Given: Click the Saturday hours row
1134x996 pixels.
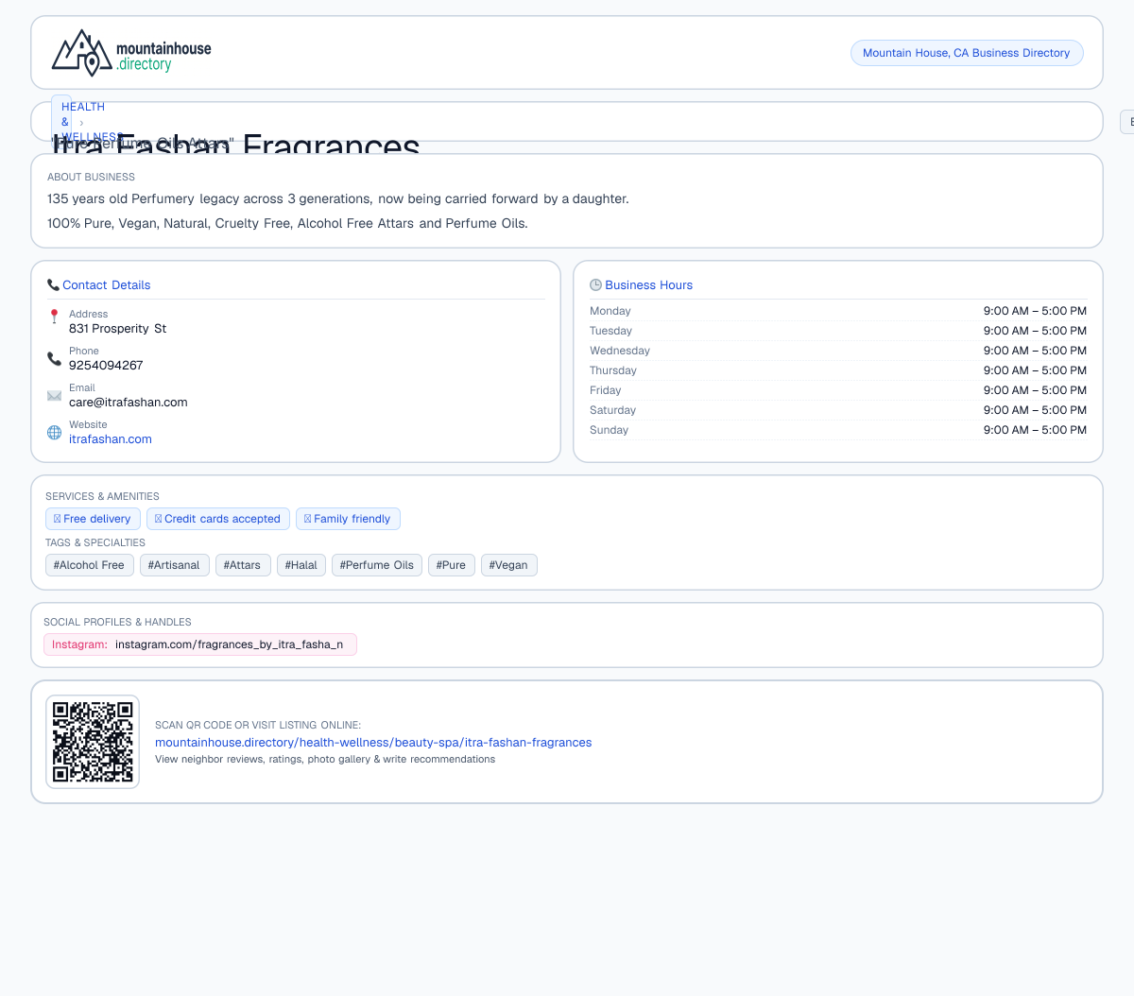Looking at the screenshot, I should 838,410.
